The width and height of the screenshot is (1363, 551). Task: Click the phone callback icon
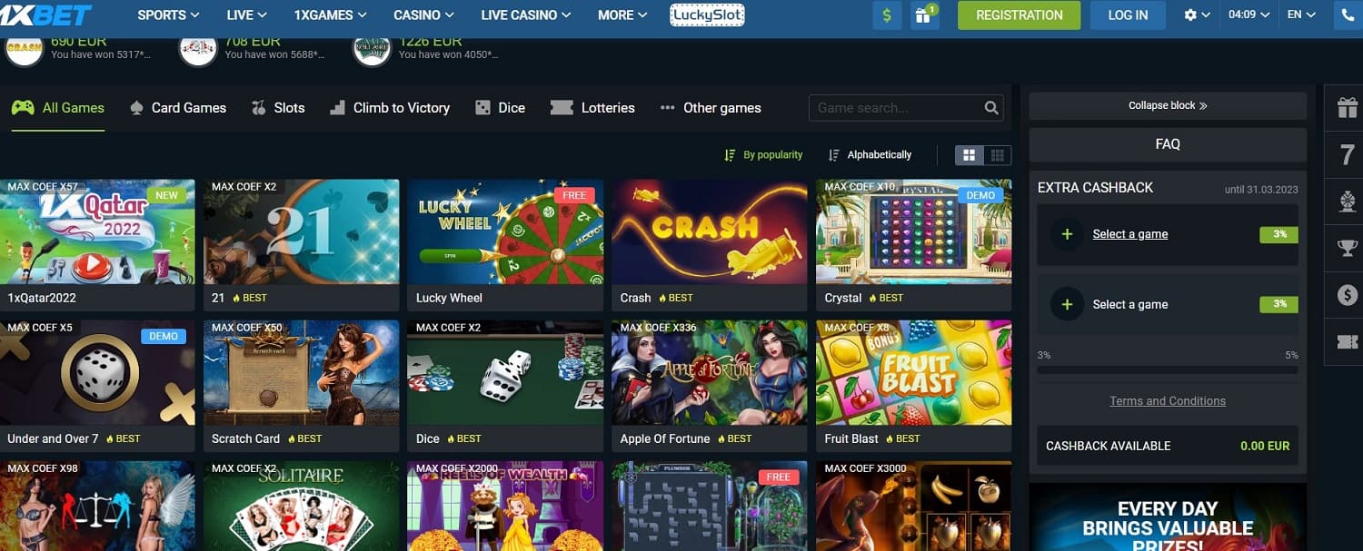tap(1348, 15)
